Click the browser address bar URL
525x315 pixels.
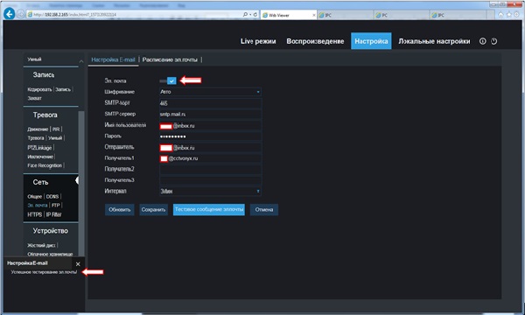click(75, 15)
